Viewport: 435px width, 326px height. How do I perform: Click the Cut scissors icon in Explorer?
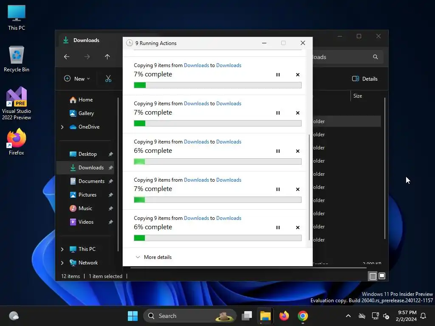click(x=108, y=79)
